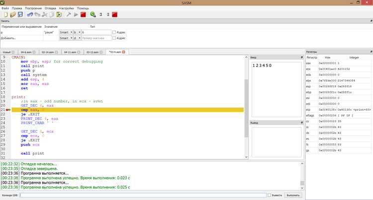373x200 pixels.
Task: Close the 04-11.asm tab
Action: click(79, 52)
